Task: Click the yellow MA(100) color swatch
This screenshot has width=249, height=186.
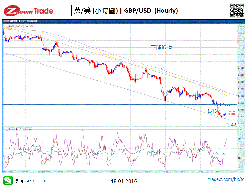Action: [x=16, y=27]
